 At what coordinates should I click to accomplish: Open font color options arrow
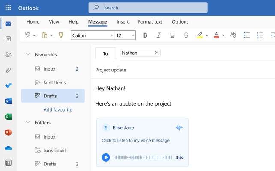coord(224,35)
